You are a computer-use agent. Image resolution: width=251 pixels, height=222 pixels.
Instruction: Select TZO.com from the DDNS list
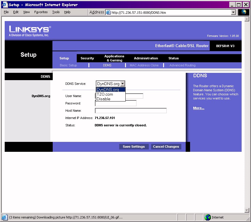105,94
